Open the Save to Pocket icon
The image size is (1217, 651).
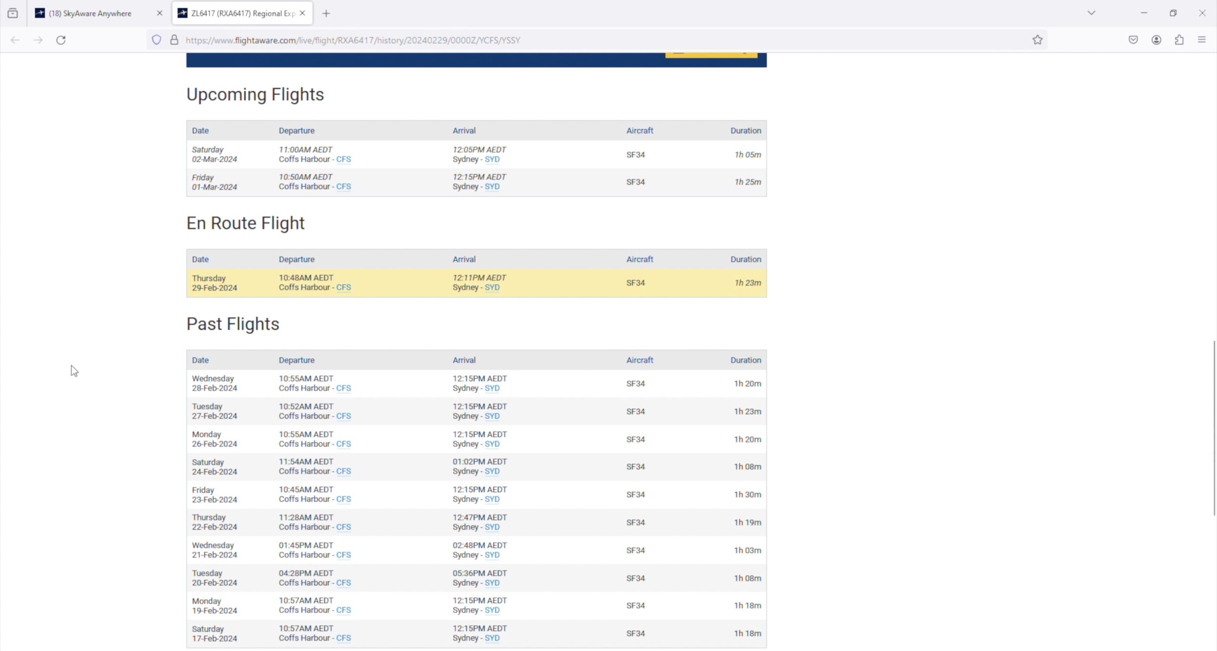click(x=1133, y=40)
